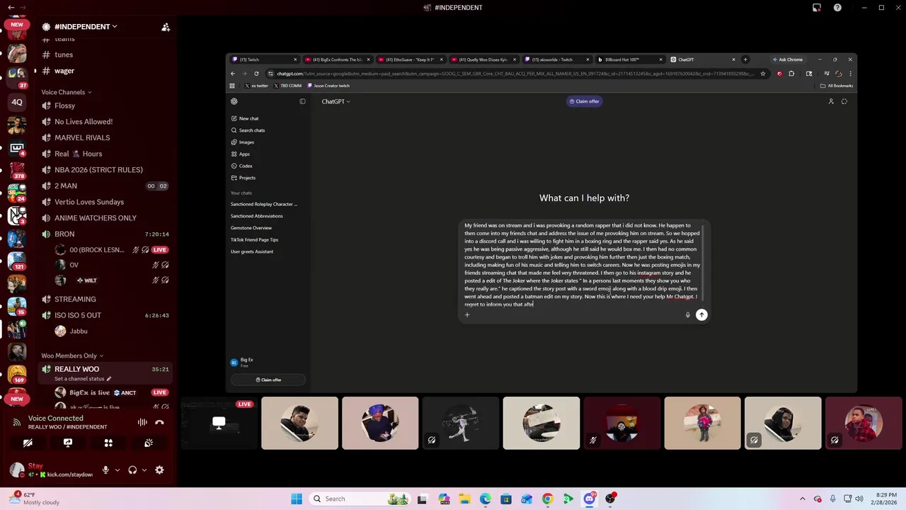
Task: Collapse the Woo Members Only category
Action: coord(72,356)
